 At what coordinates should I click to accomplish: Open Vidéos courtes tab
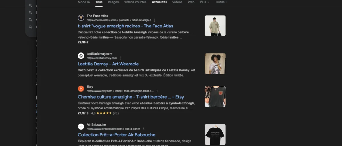click(x=135, y=2)
